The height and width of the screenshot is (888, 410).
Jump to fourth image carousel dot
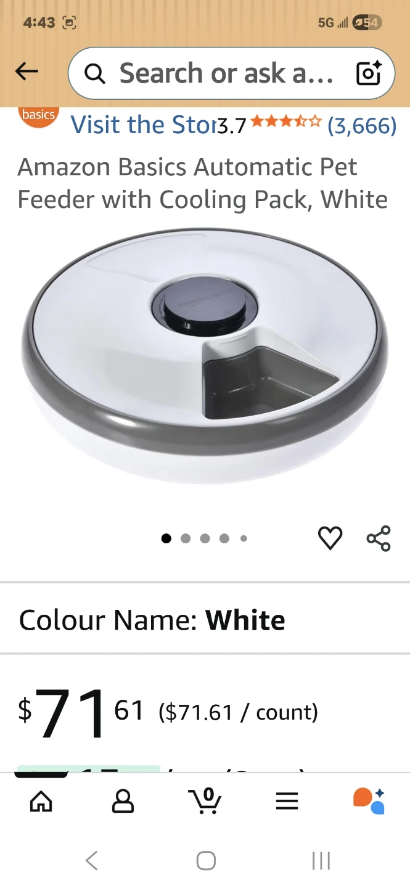pyautogui.click(x=224, y=538)
